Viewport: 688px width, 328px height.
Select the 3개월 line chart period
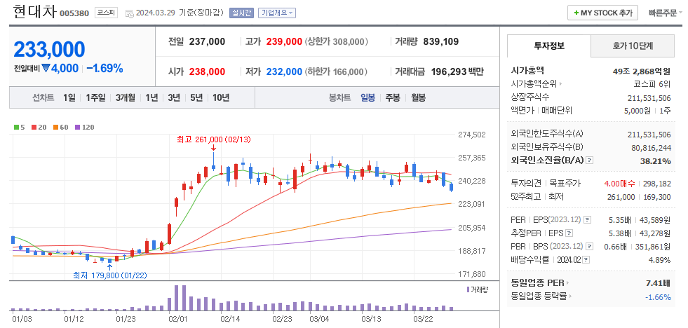[126, 98]
